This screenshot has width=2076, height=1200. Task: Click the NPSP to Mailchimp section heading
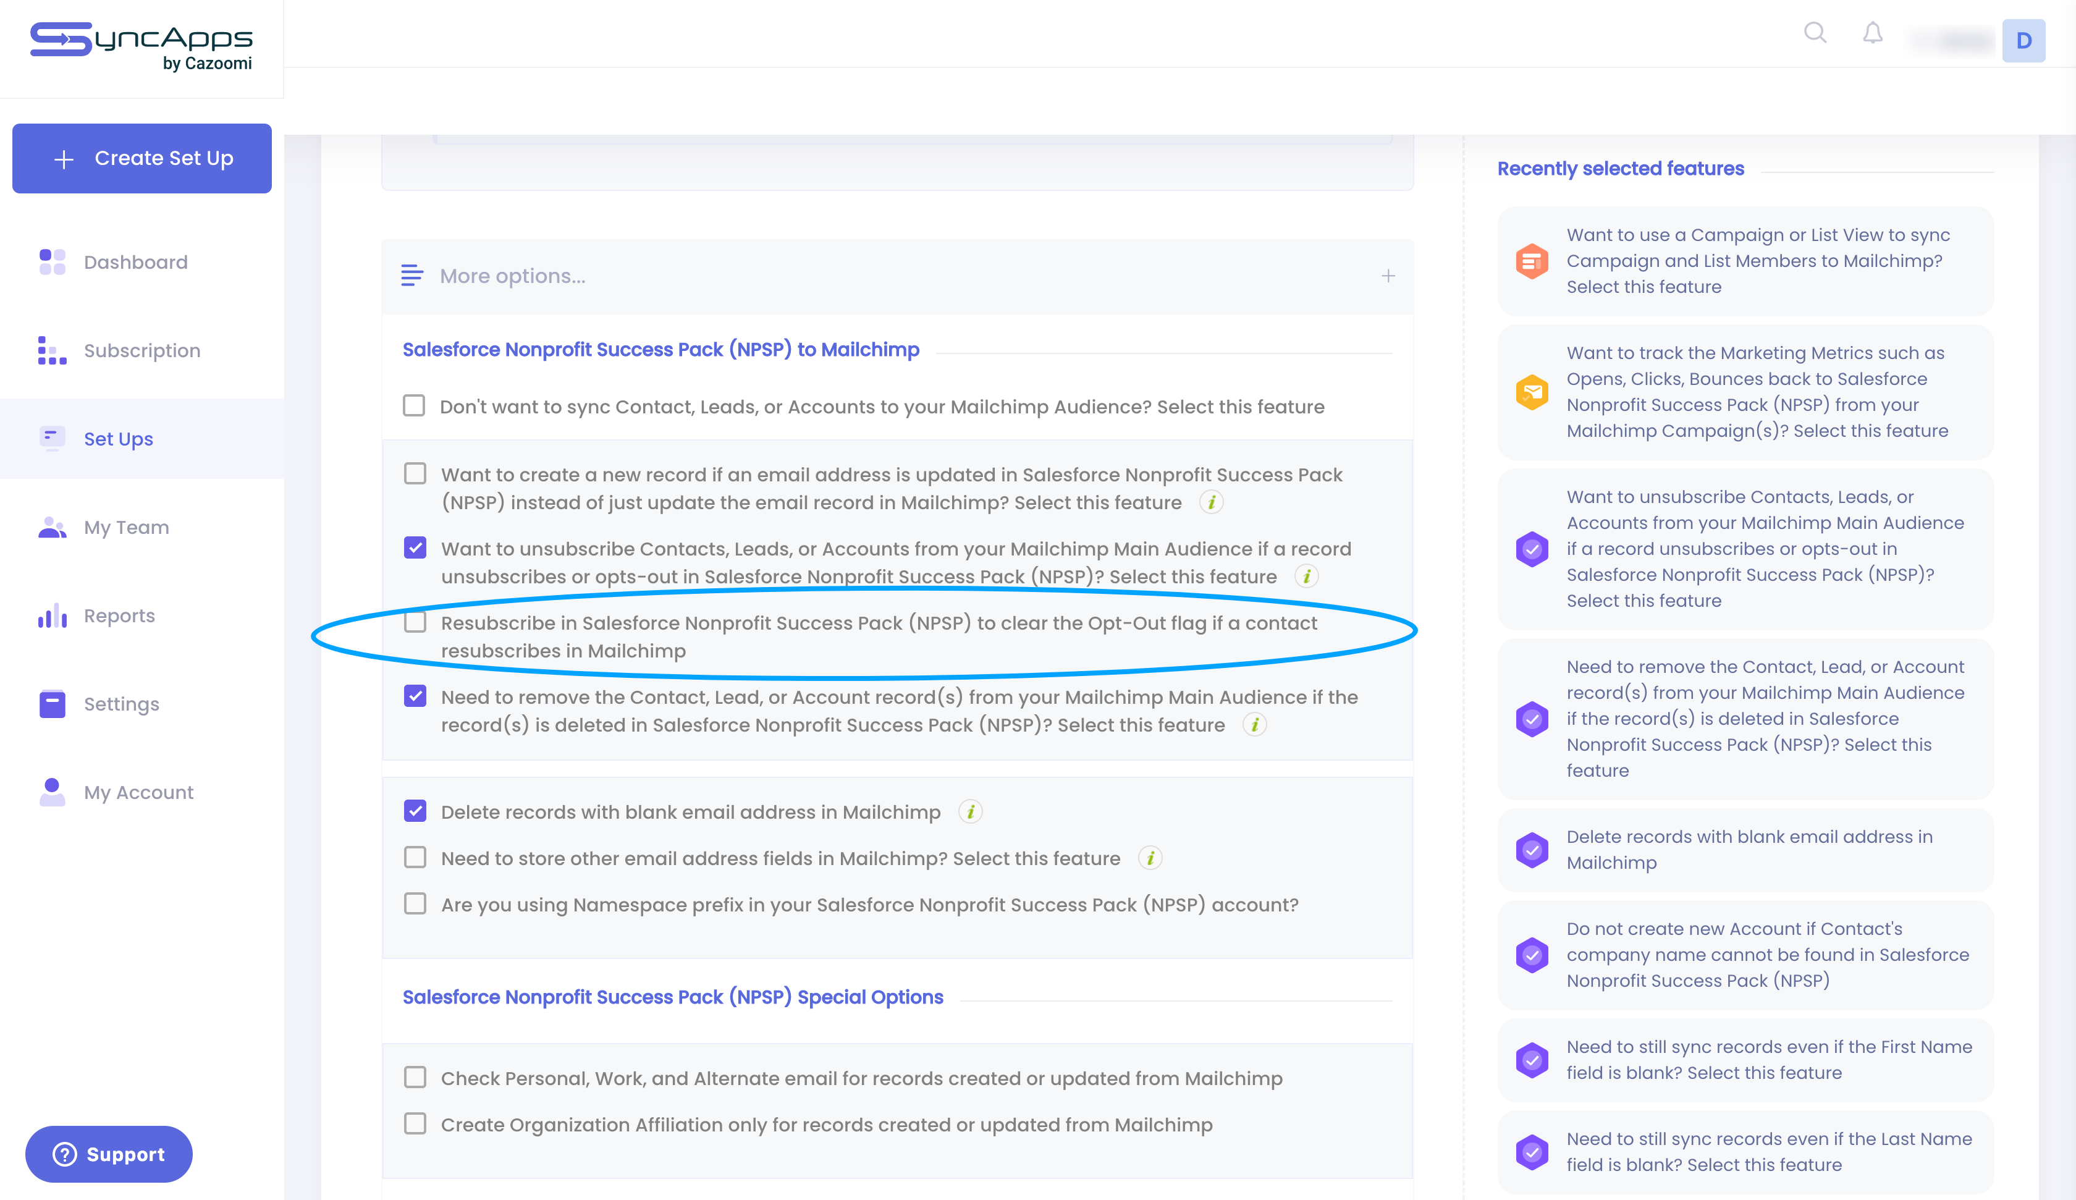[660, 350]
